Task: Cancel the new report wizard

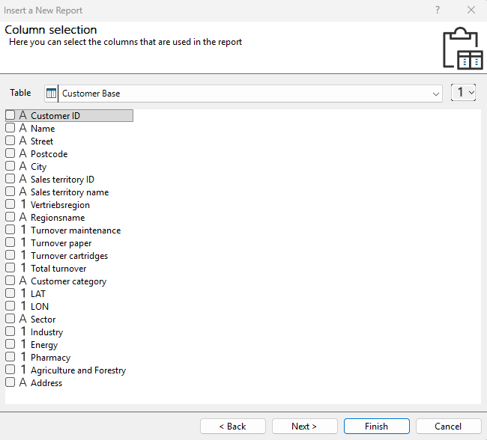Action: point(449,427)
